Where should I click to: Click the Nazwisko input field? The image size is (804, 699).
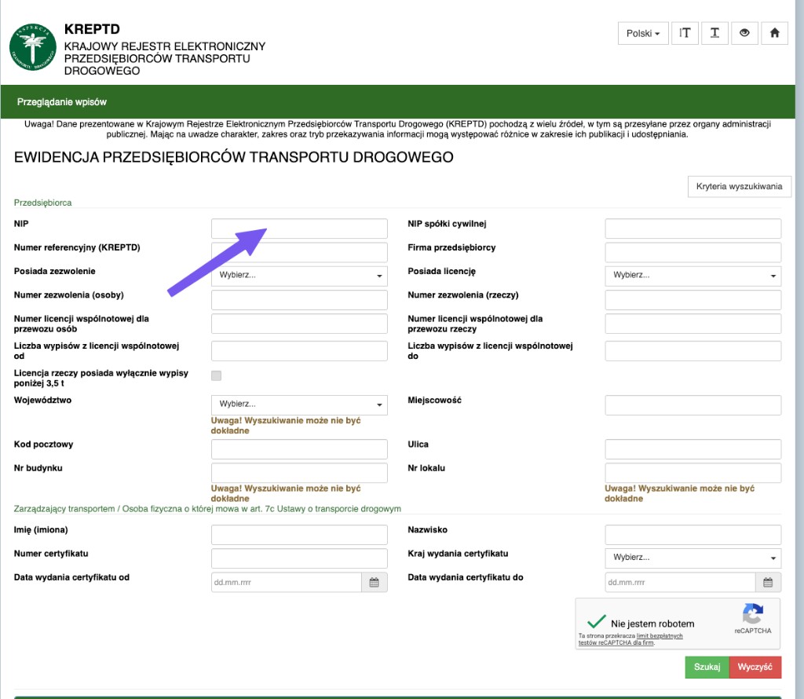pos(693,534)
